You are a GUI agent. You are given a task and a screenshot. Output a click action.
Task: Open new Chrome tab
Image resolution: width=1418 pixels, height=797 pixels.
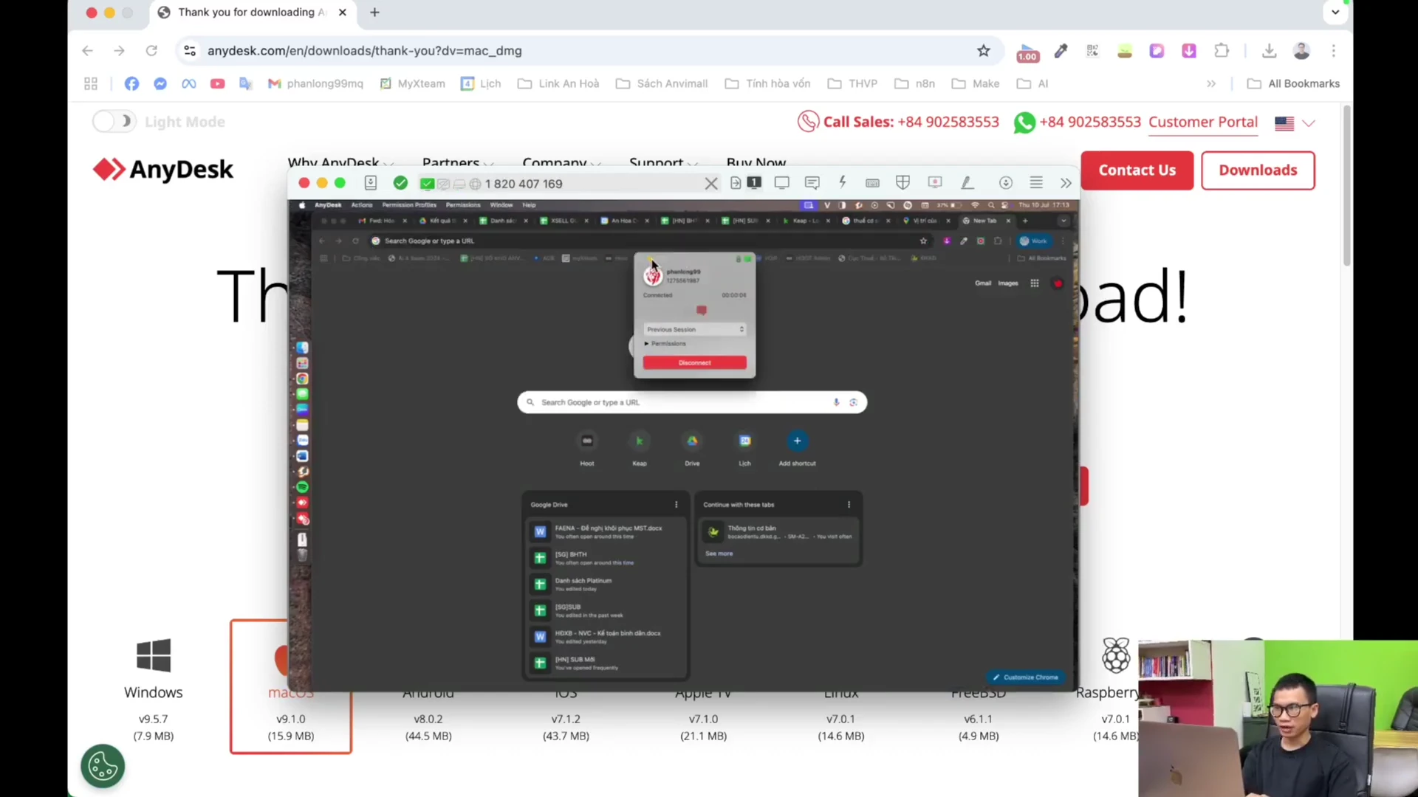click(374, 13)
